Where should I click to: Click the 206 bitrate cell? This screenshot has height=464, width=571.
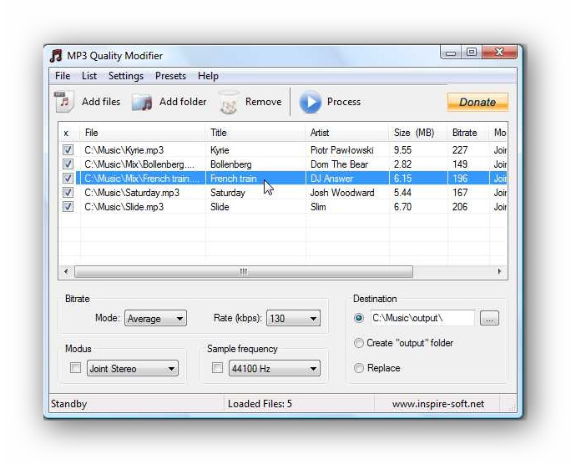tap(460, 207)
